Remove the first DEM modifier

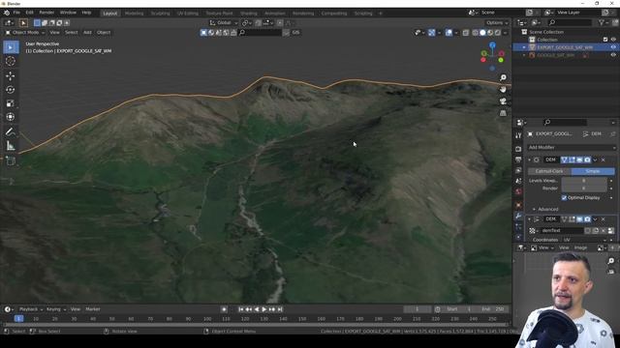(603, 159)
